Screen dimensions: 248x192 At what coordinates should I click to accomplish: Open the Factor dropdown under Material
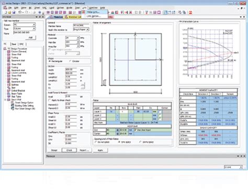tap(78, 53)
